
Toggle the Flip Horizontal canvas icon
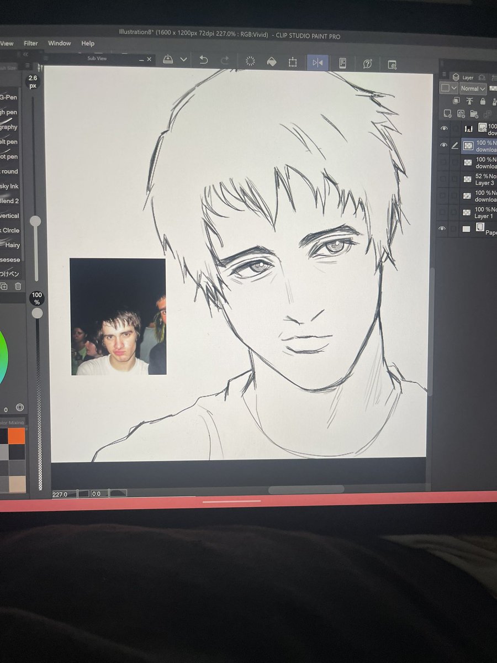point(318,62)
